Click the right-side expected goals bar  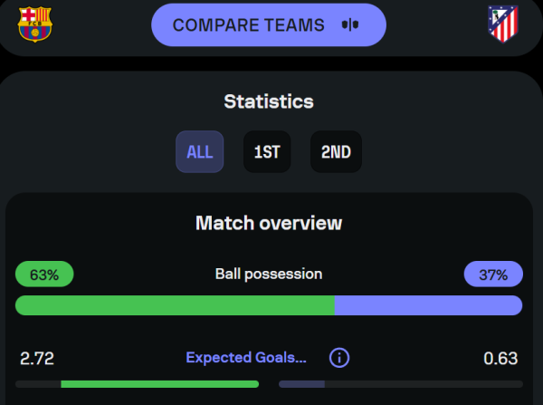[401, 384]
